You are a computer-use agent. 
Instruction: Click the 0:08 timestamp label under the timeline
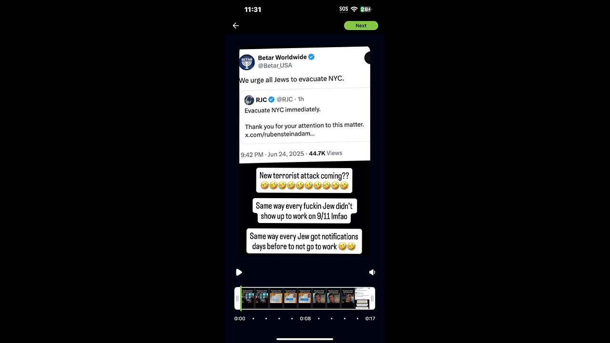pos(305,319)
